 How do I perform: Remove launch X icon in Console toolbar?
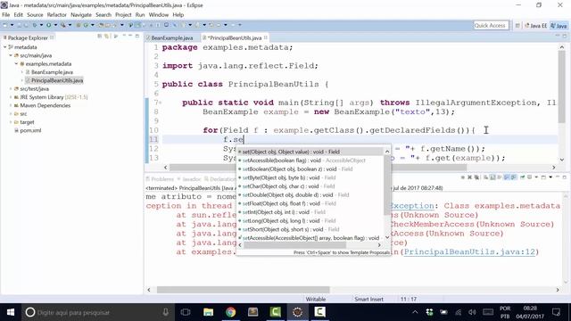(470, 177)
